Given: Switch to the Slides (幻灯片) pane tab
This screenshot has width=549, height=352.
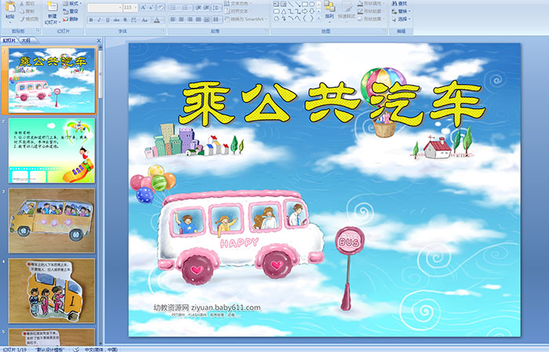Looking at the screenshot, I should [x=9, y=39].
